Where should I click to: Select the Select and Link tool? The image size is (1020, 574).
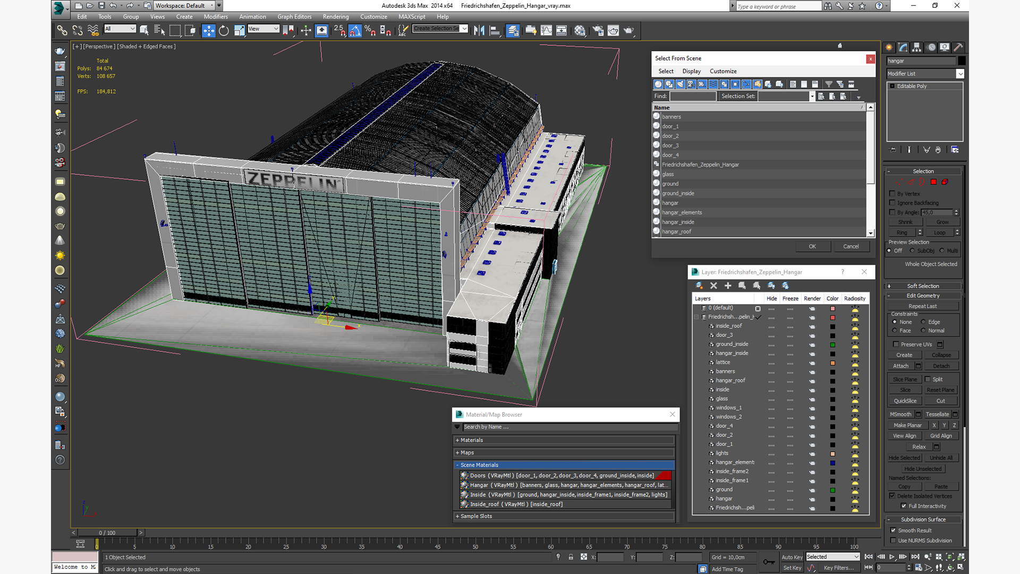pos(62,30)
